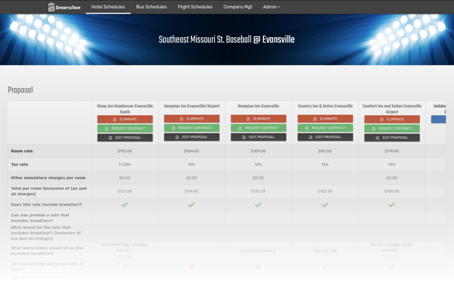
Task: Edit the Hampton Inn Evansville proposal
Action: click(x=258, y=137)
